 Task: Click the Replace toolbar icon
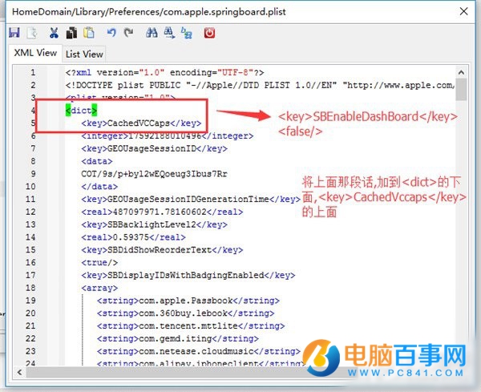(187, 33)
